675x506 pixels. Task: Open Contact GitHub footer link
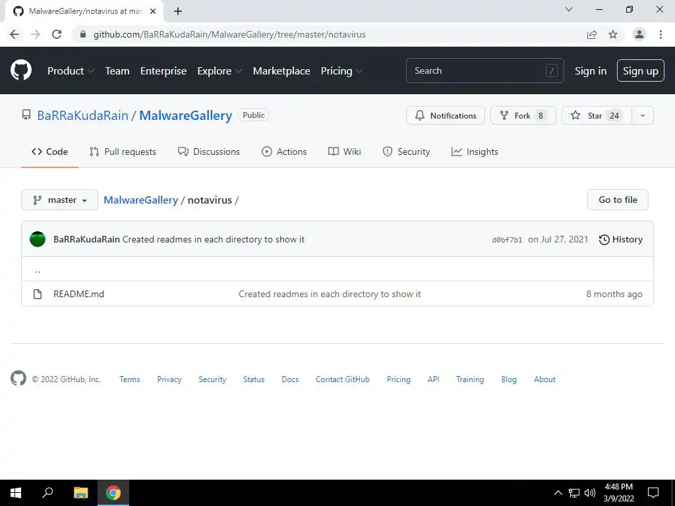coord(343,379)
